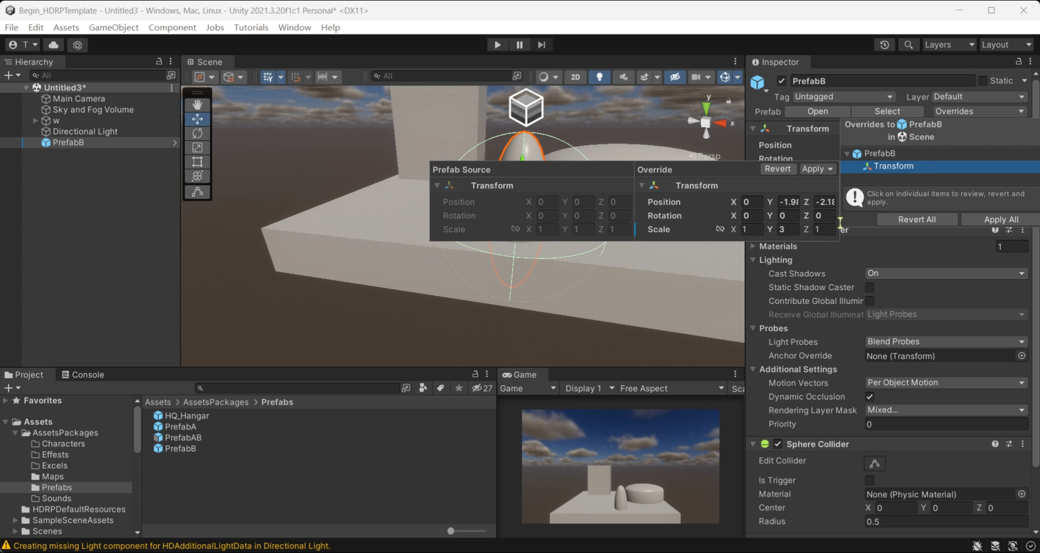Viewport: 1040px width, 553px height.
Task: Open the Window menu
Action: [x=294, y=27]
